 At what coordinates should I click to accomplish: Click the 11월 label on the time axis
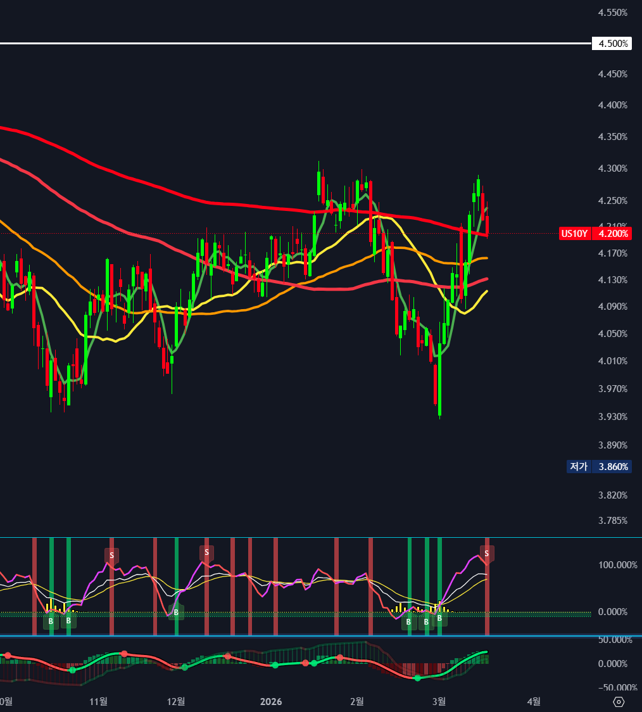(x=99, y=701)
